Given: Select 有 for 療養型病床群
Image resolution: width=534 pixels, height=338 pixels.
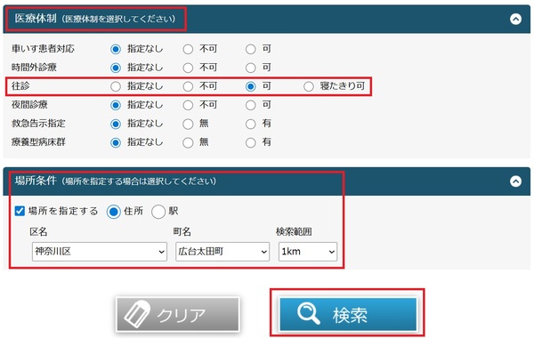Looking at the screenshot, I should point(251,142).
